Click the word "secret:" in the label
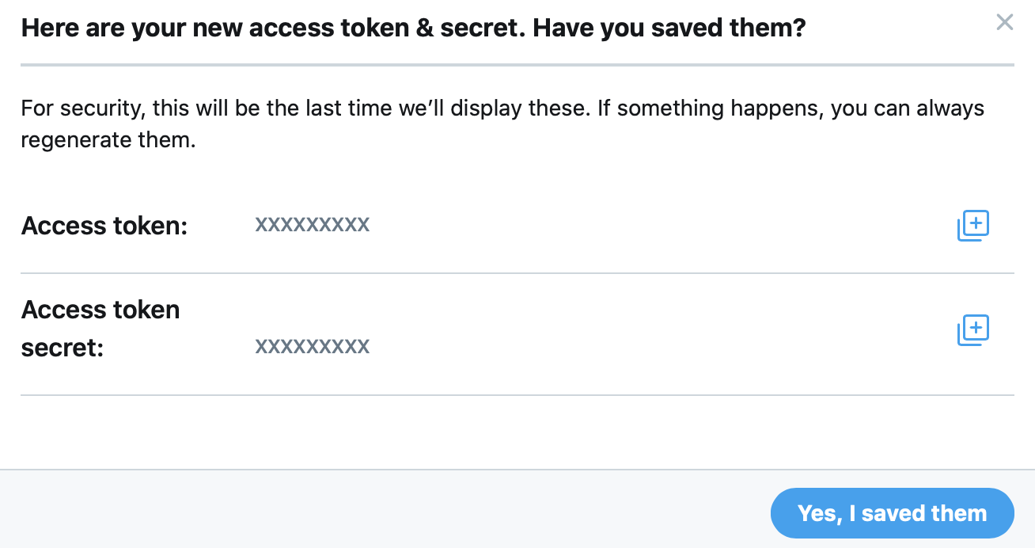This screenshot has width=1035, height=548. 63,348
